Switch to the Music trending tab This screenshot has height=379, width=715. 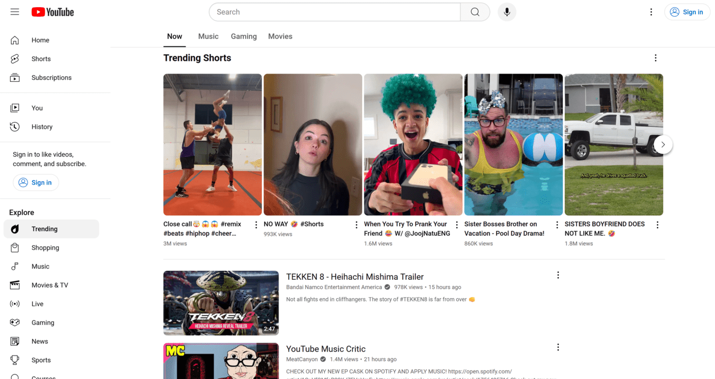(208, 36)
